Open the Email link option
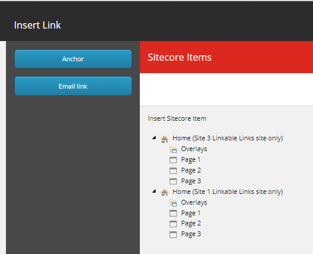Screen dimensions: 313x254 click(x=73, y=86)
